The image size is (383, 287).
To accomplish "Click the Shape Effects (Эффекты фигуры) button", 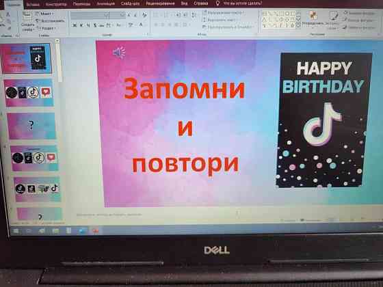I will click(x=359, y=28).
